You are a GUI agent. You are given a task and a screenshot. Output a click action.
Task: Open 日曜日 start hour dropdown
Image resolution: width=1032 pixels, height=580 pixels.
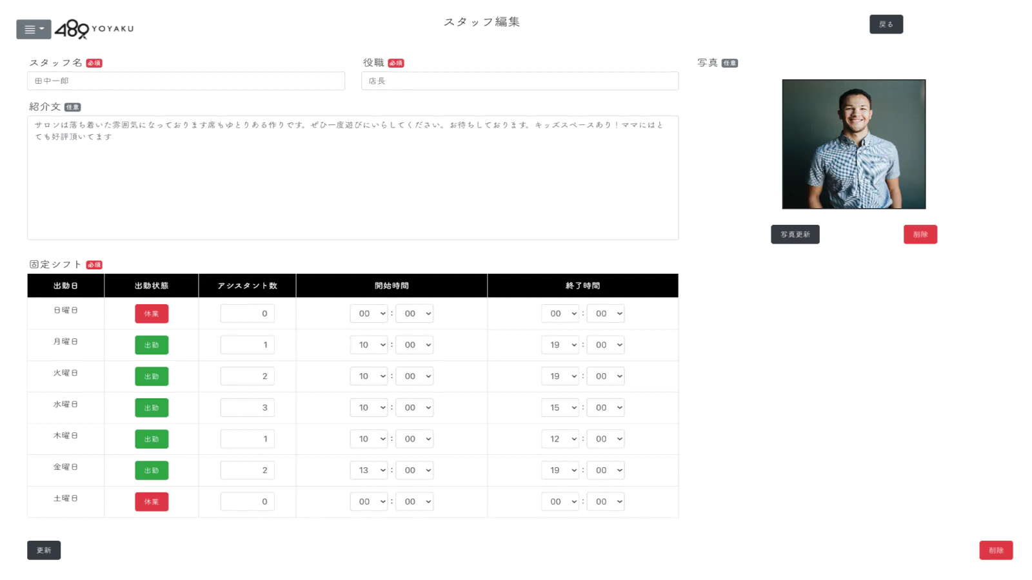369,314
